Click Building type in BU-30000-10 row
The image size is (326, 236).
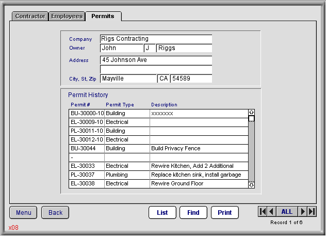coord(127,114)
